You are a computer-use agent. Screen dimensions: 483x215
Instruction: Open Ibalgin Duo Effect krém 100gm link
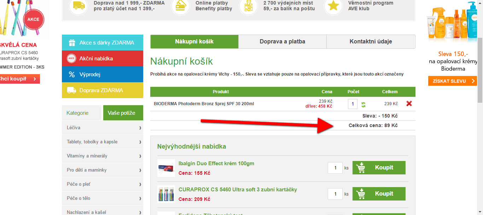pyautogui.click(x=216, y=163)
